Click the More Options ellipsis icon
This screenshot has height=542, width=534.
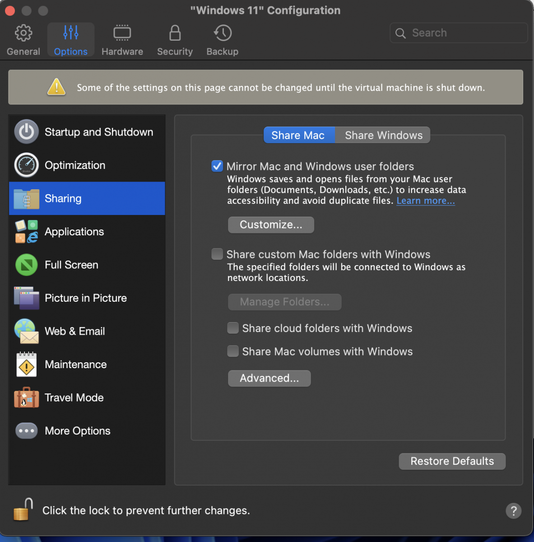pyautogui.click(x=27, y=431)
